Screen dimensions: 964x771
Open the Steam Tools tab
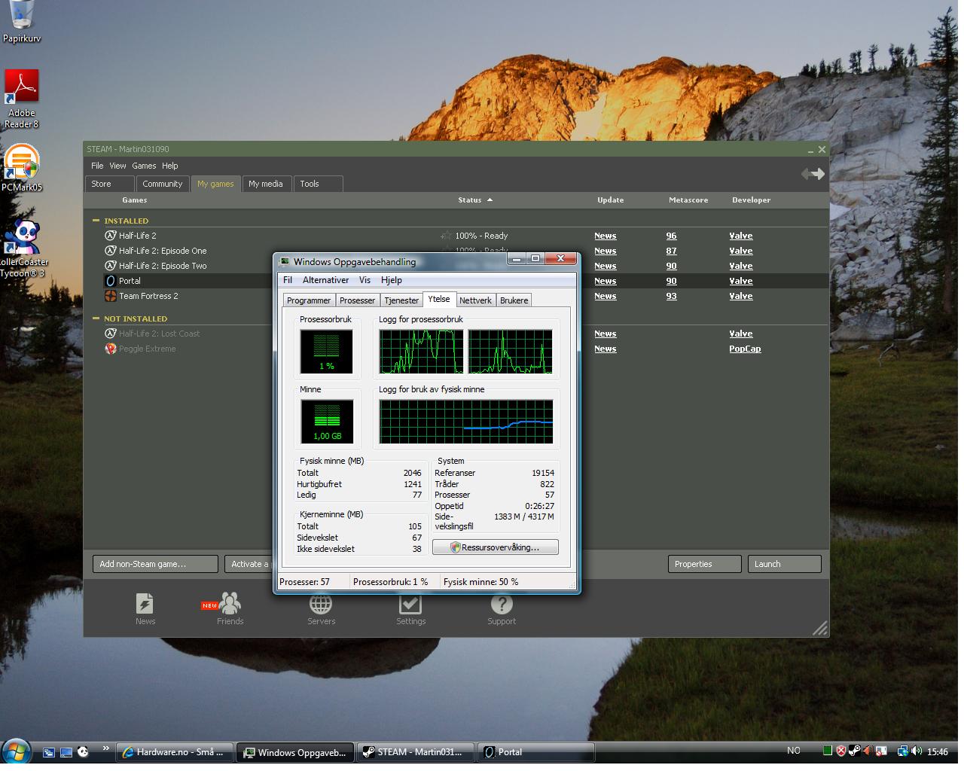[318, 184]
